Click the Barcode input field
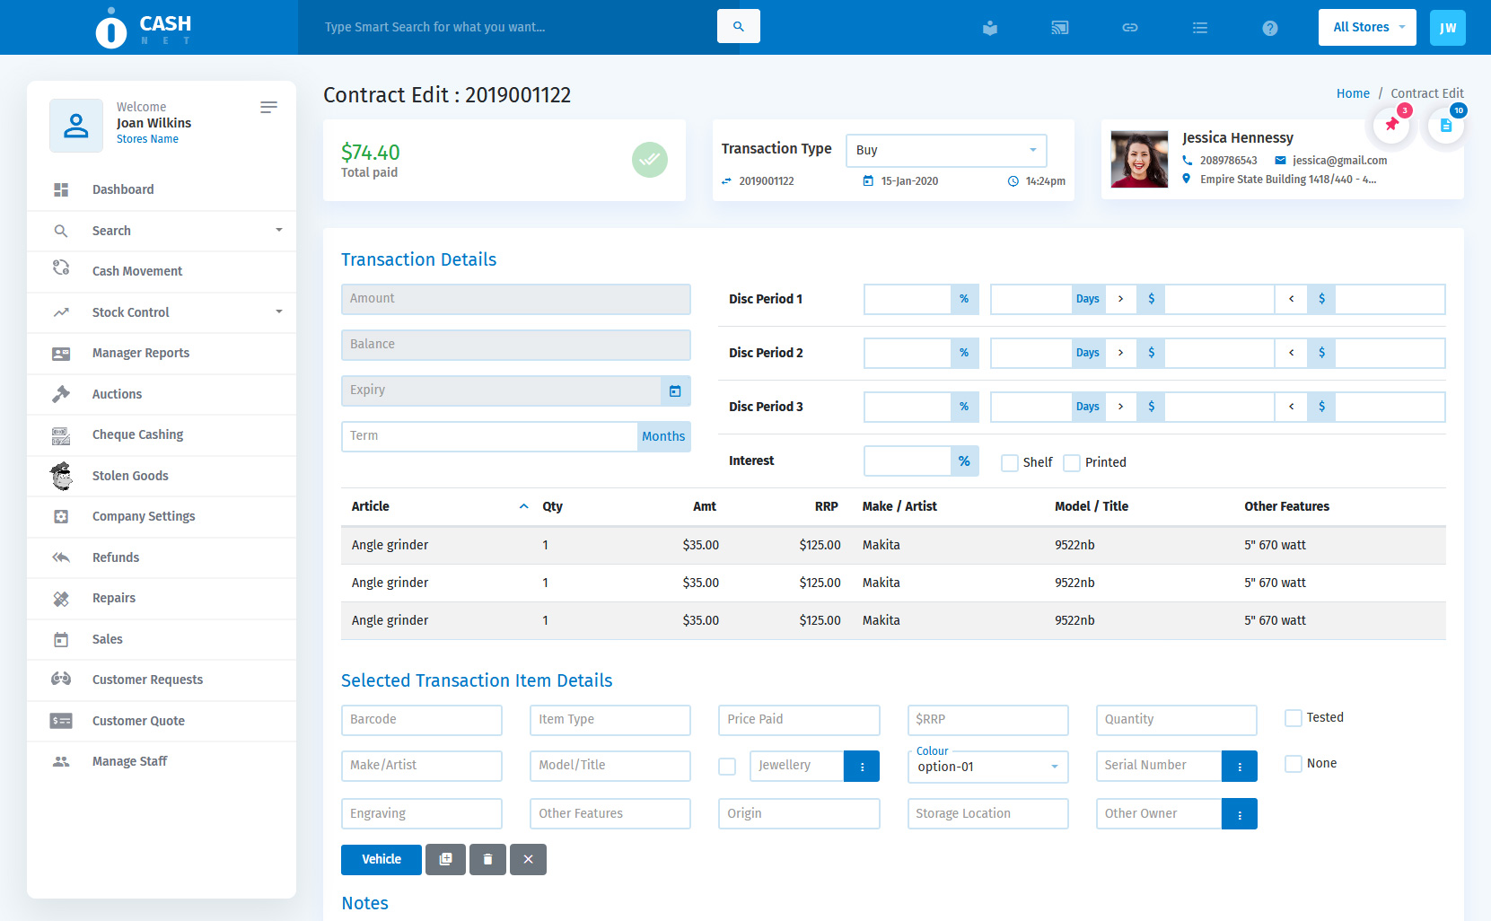1491x921 pixels. [421, 720]
